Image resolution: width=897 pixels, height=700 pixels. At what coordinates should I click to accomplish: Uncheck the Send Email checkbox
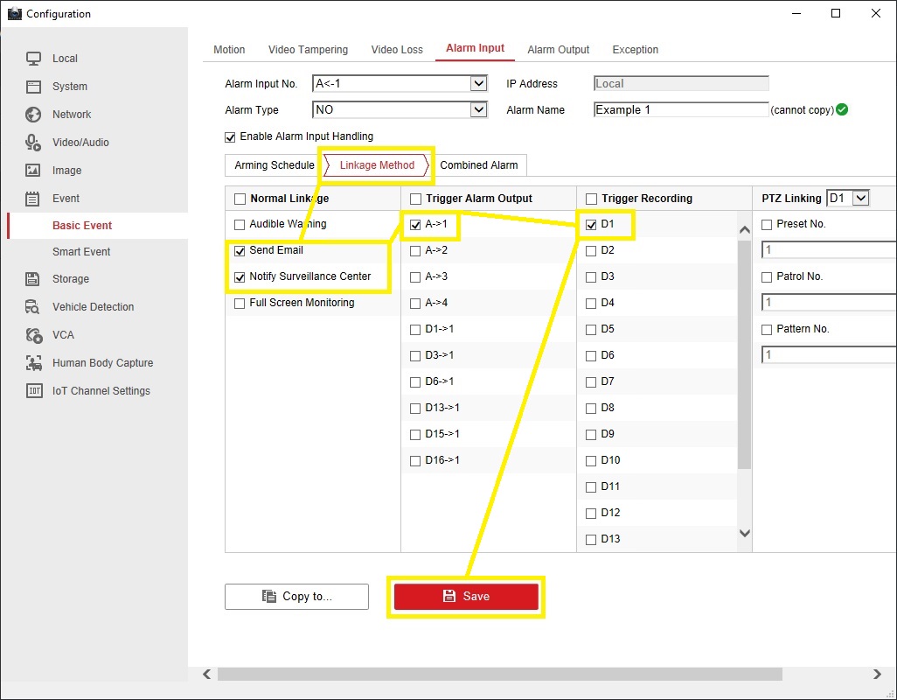240,250
